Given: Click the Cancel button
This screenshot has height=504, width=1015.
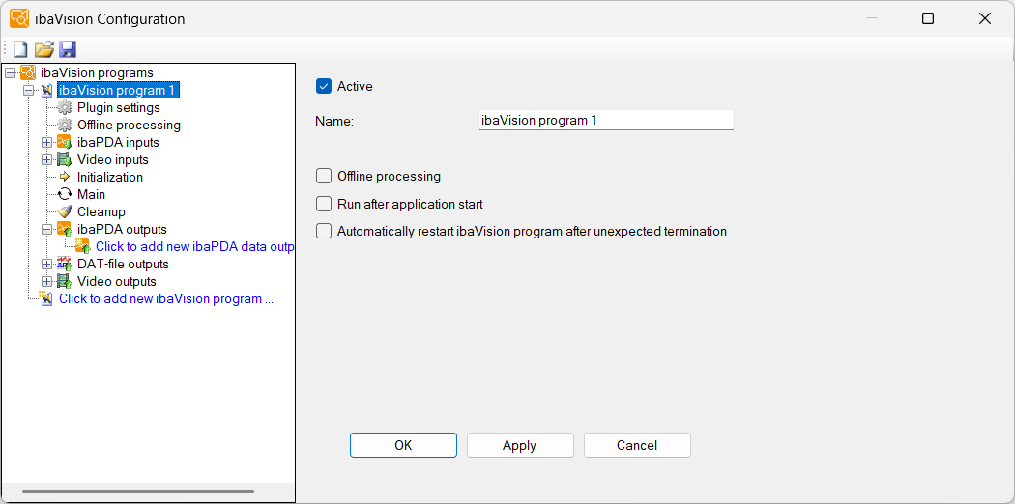Looking at the screenshot, I should point(637,445).
